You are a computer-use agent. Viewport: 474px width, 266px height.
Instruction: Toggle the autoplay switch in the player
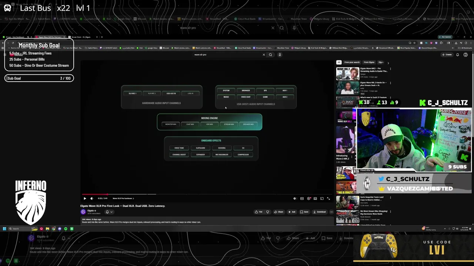point(295,198)
